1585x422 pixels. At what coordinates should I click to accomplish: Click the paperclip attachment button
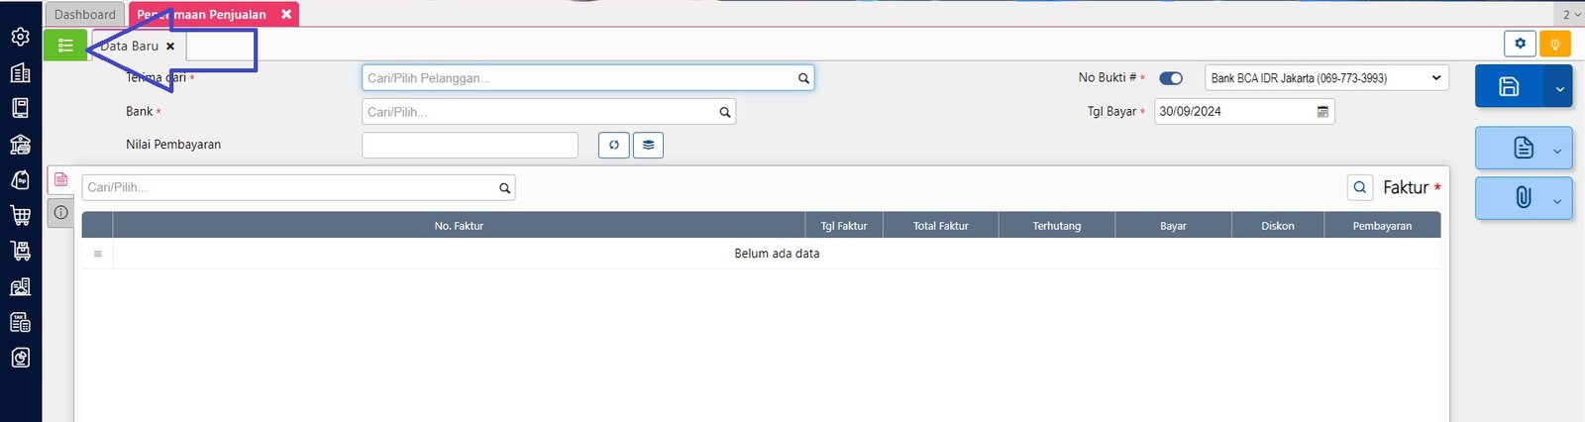(x=1523, y=198)
